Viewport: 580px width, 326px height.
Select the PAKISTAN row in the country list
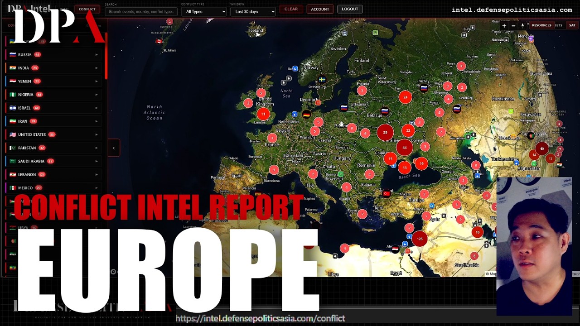click(x=53, y=148)
